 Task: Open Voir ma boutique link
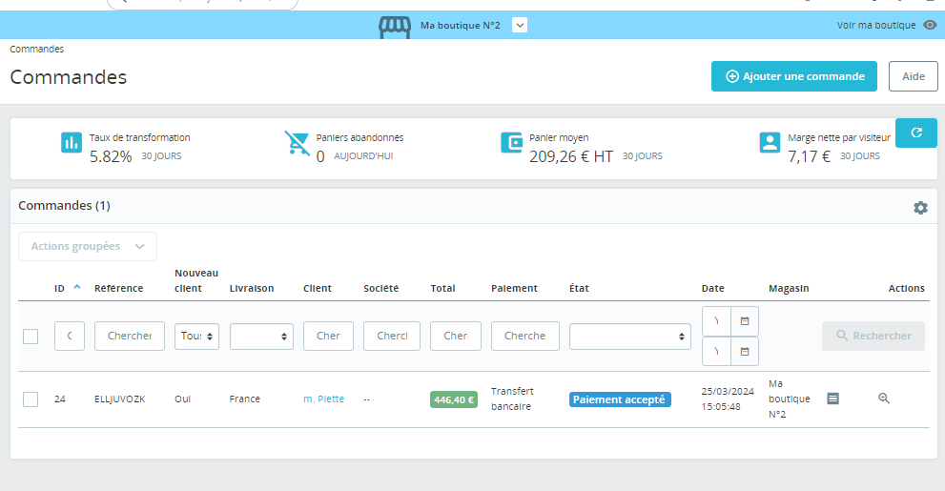[x=876, y=26]
